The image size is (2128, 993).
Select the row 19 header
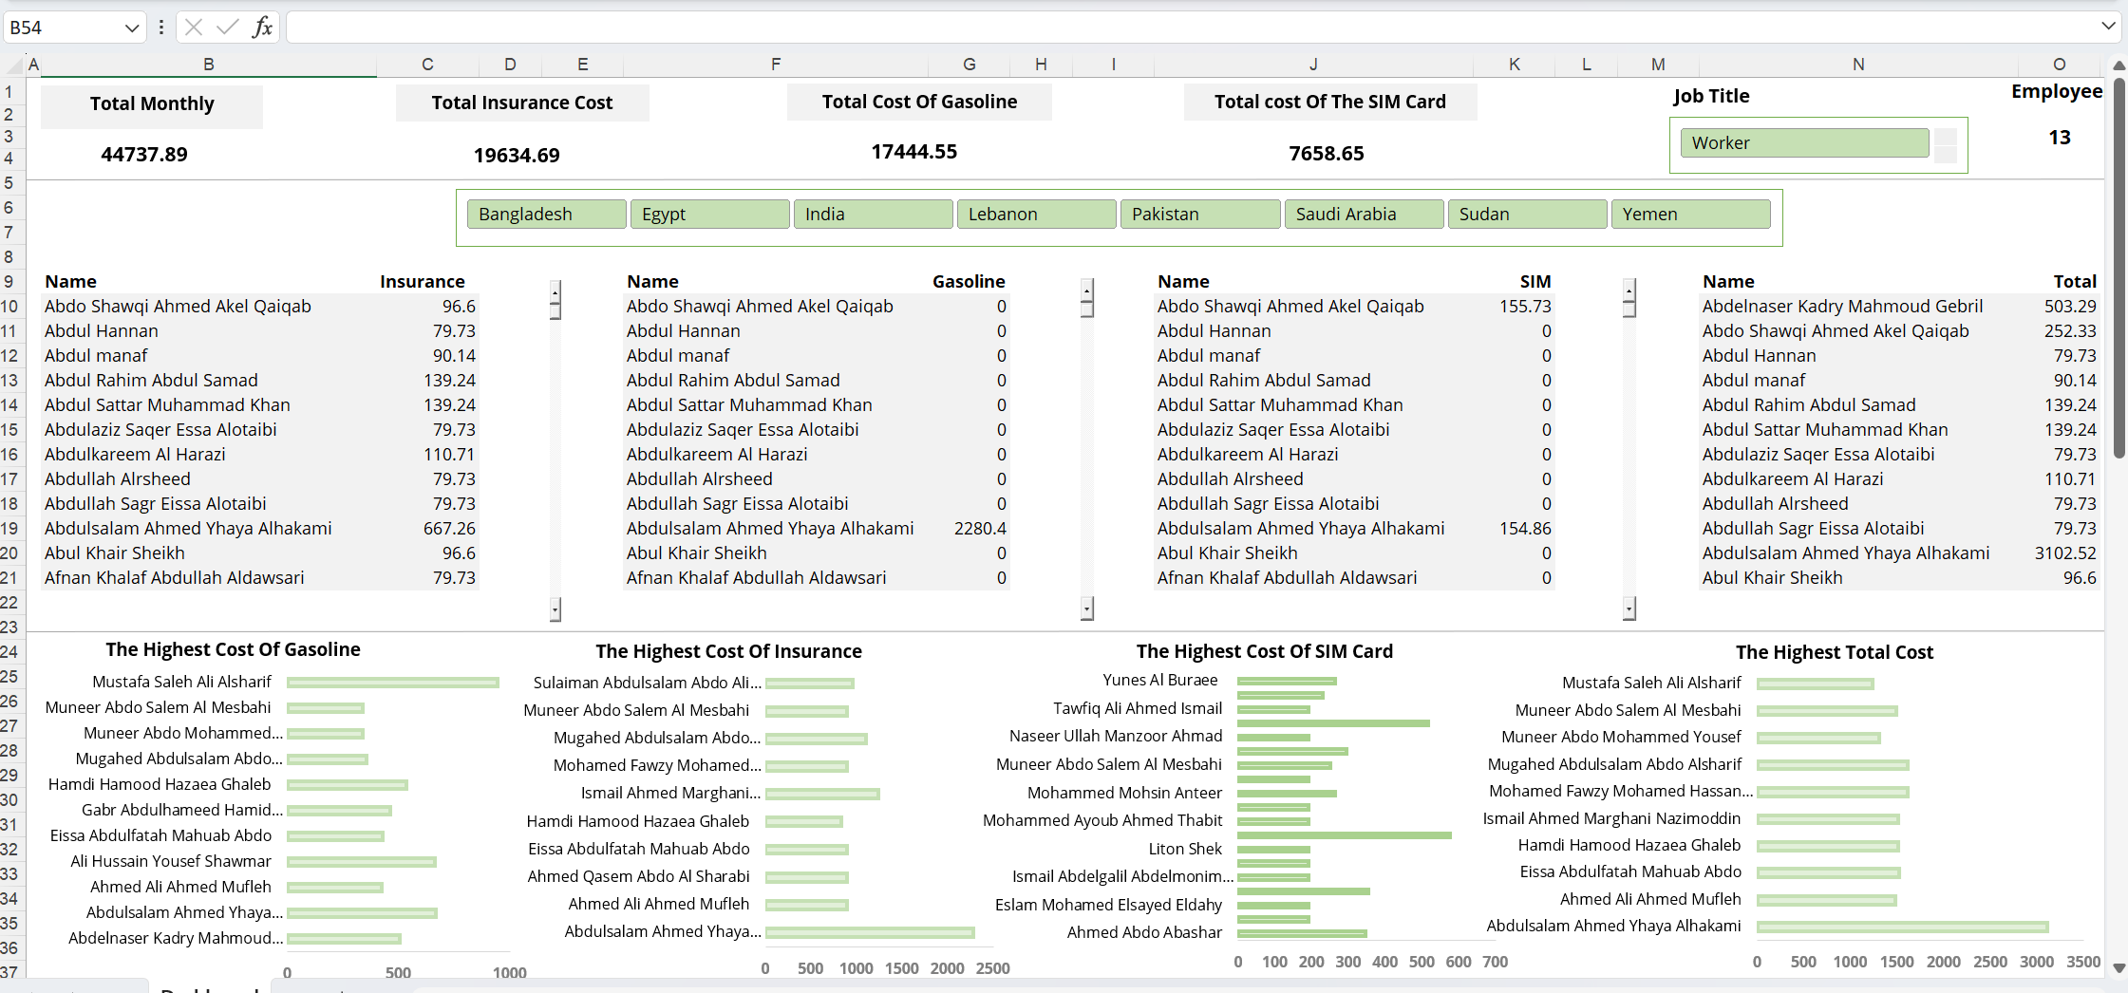coord(9,529)
